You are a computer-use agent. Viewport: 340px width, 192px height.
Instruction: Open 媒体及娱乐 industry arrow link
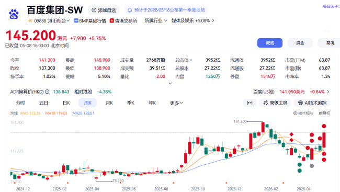point(213,20)
